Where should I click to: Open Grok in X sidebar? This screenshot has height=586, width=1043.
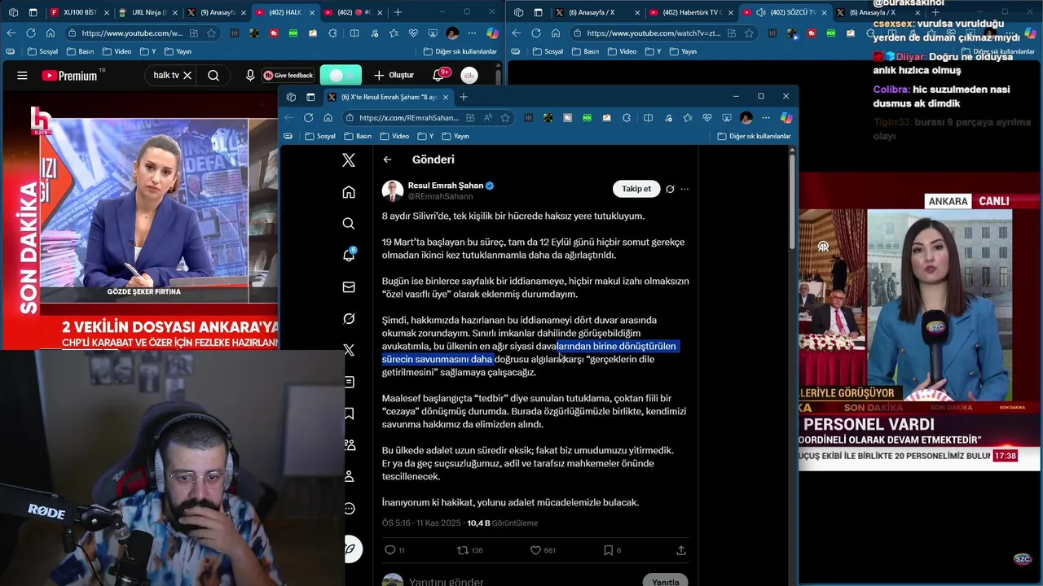tap(349, 318)
